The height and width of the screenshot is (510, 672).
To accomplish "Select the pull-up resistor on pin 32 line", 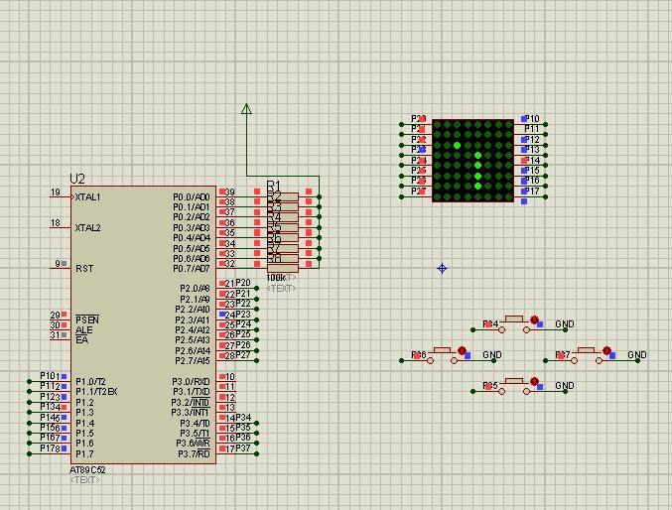I will pos(283,268).
